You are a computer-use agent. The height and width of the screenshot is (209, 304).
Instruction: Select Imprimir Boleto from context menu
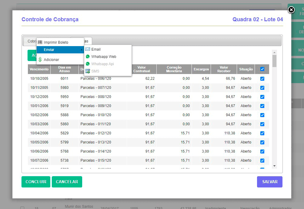point(56,42)
